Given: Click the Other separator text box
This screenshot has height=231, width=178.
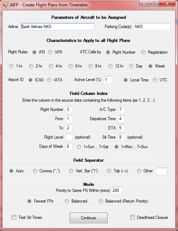Looking at the screenshot, I should click(x=161, y=171).
